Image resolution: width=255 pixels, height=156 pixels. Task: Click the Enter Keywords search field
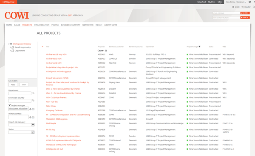(x=227, y=17)
